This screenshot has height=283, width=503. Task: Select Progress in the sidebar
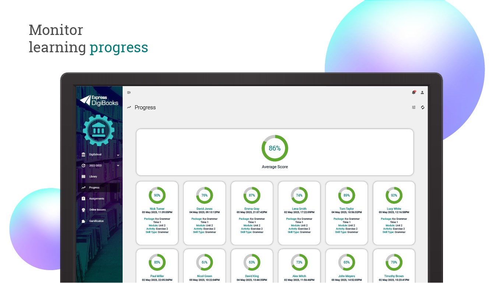[x=98, y=188]
